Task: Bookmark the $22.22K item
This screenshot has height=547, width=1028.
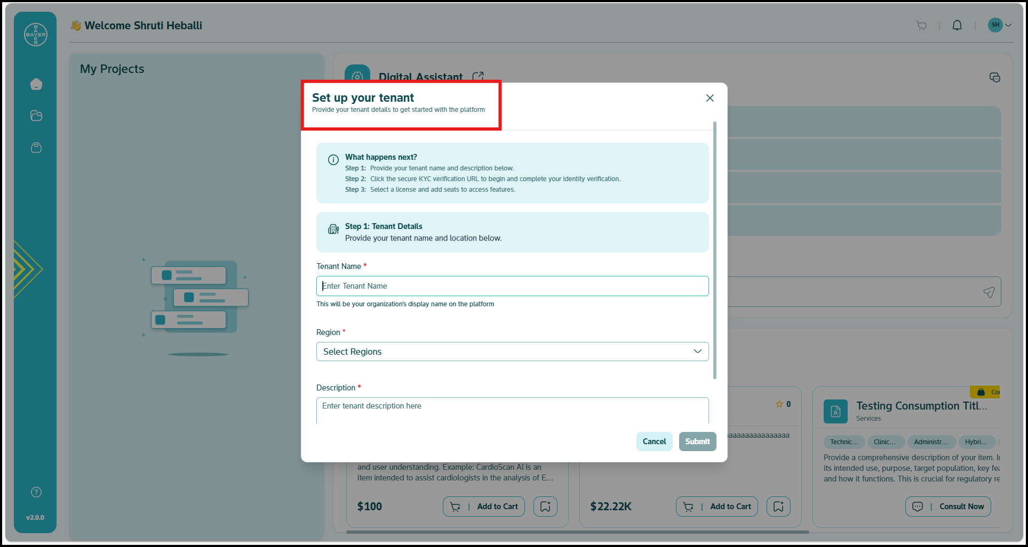Action: pyautogui.click(x=778, y=507)
